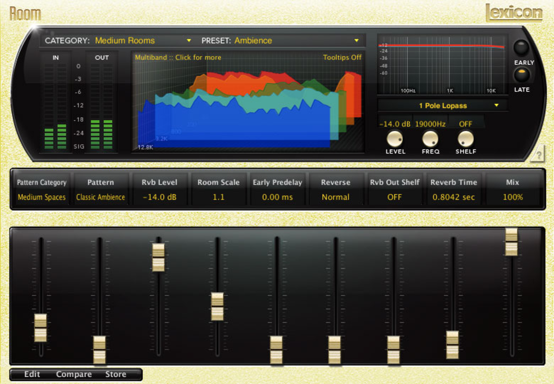554x384 pixels.
Task: Select the Pattern Category parameter cell
Action: pos(42,190)
